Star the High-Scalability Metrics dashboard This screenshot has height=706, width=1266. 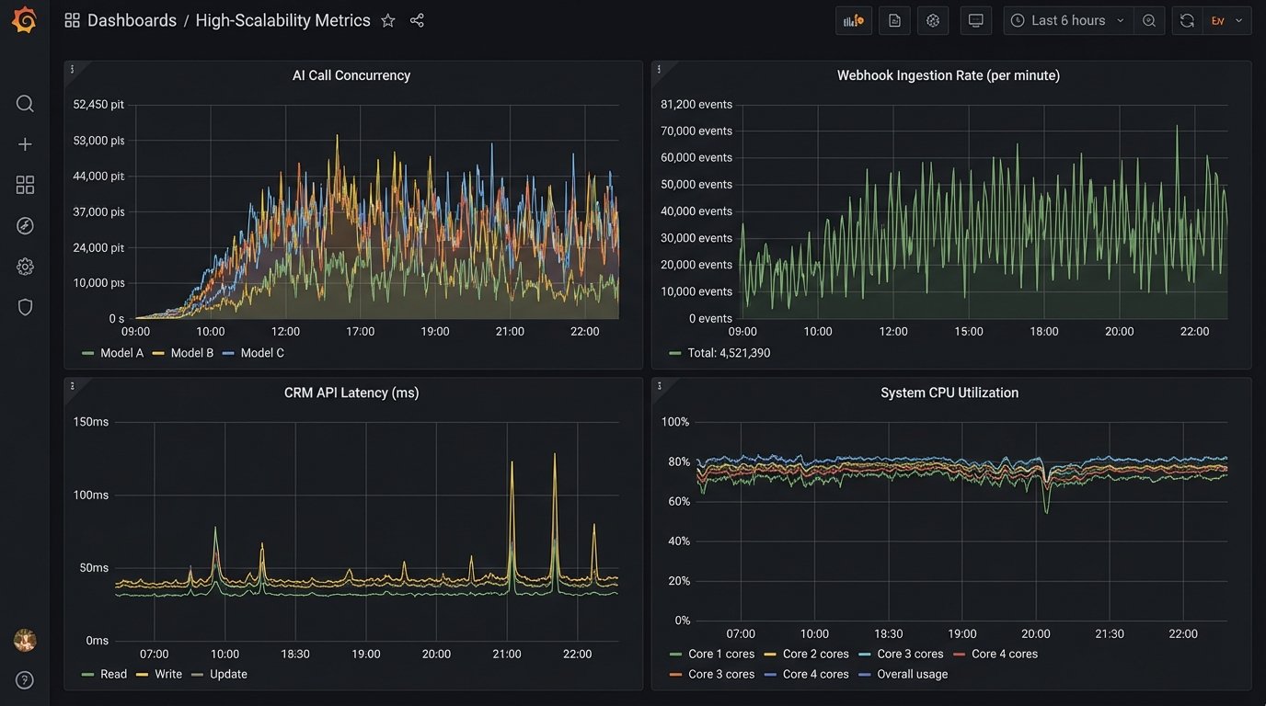click(x=388, y=20)
